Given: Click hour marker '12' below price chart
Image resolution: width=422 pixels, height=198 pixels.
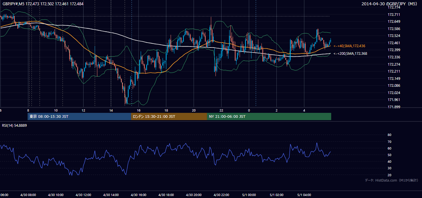Looking at the screenshot, I should (84, 110).
